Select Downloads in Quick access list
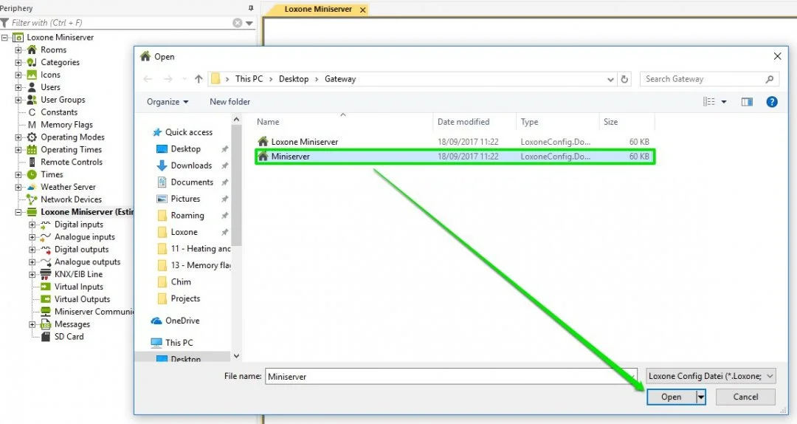 [191, 165]
